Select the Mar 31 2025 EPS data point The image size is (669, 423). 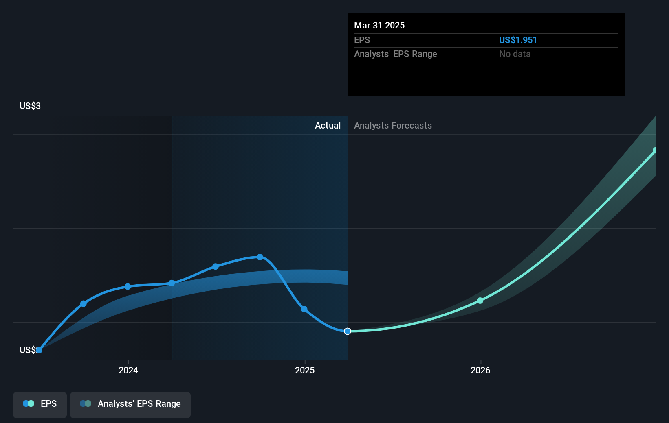click(x=348, y=331)
